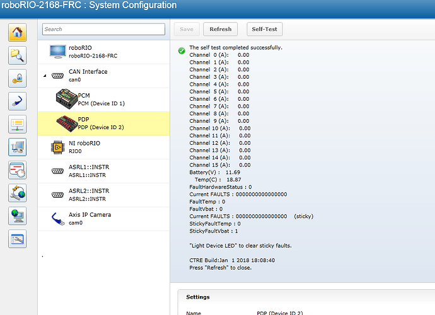
Task: Click the NI roboRIO chip icon
Action: tap(58, 147)
